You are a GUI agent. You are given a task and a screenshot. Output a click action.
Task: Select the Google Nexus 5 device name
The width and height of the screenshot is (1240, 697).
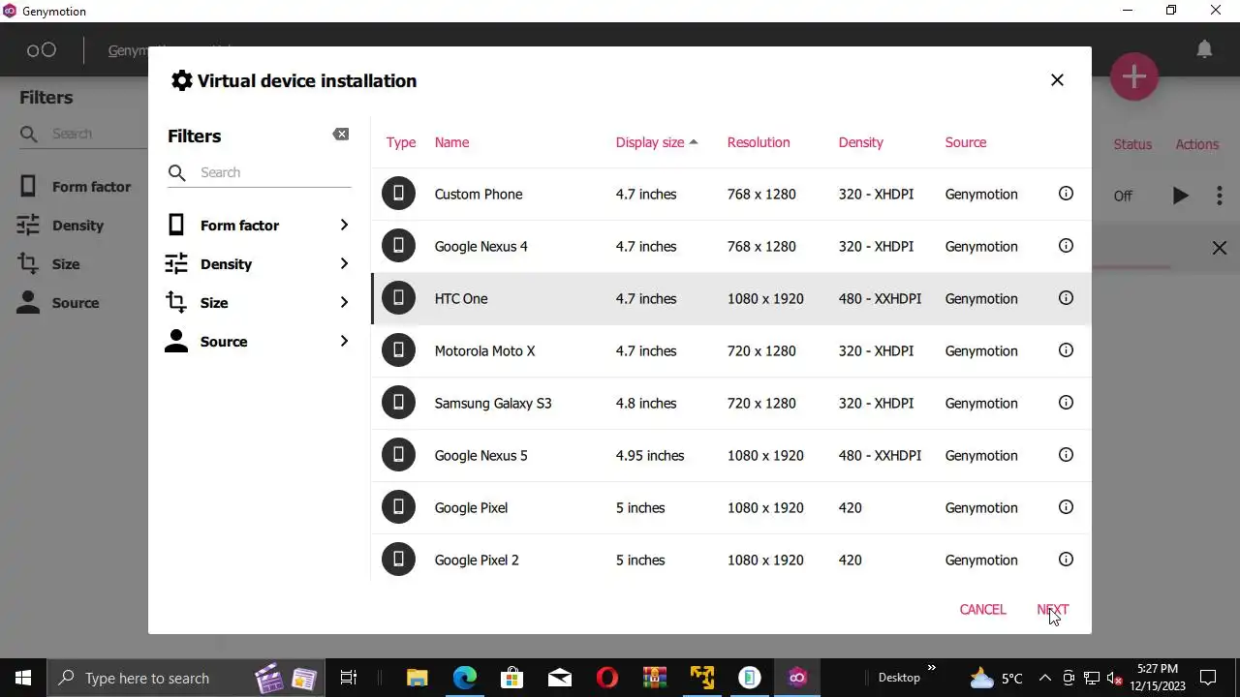[481, 455]
